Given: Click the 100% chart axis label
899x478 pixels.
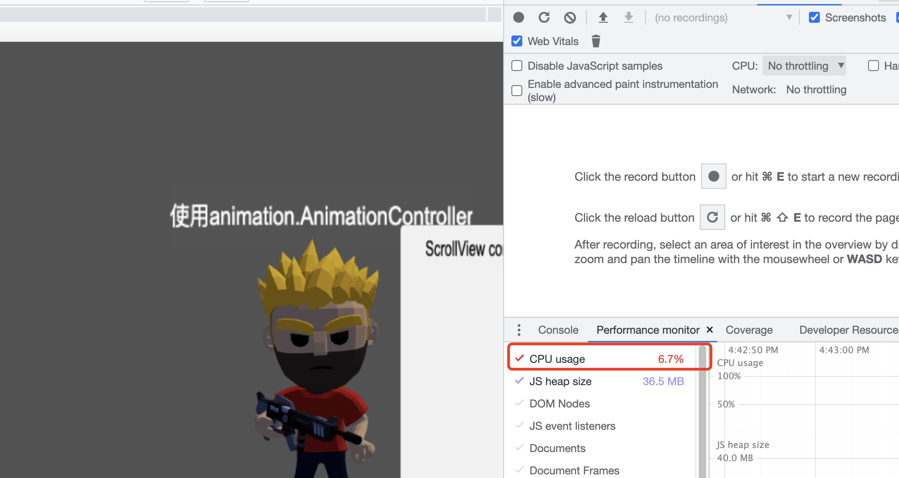Looking at the screenshot, I should [729, 376].
